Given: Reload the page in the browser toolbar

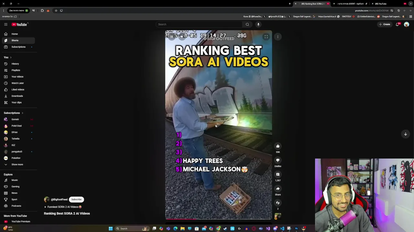Looking at the screenshot, I should pyautogui.click(x=399, y=11).
